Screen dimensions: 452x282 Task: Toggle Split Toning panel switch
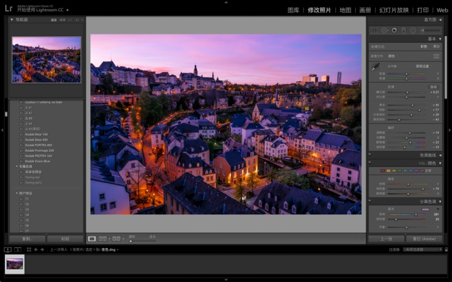[x=370, y=201]
